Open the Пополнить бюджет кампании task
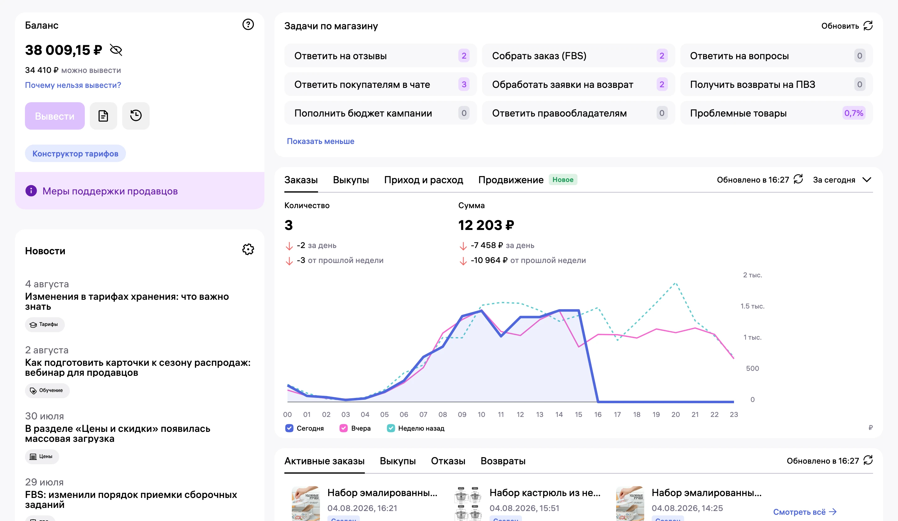898x521 pixels. (x=380, y=113)
